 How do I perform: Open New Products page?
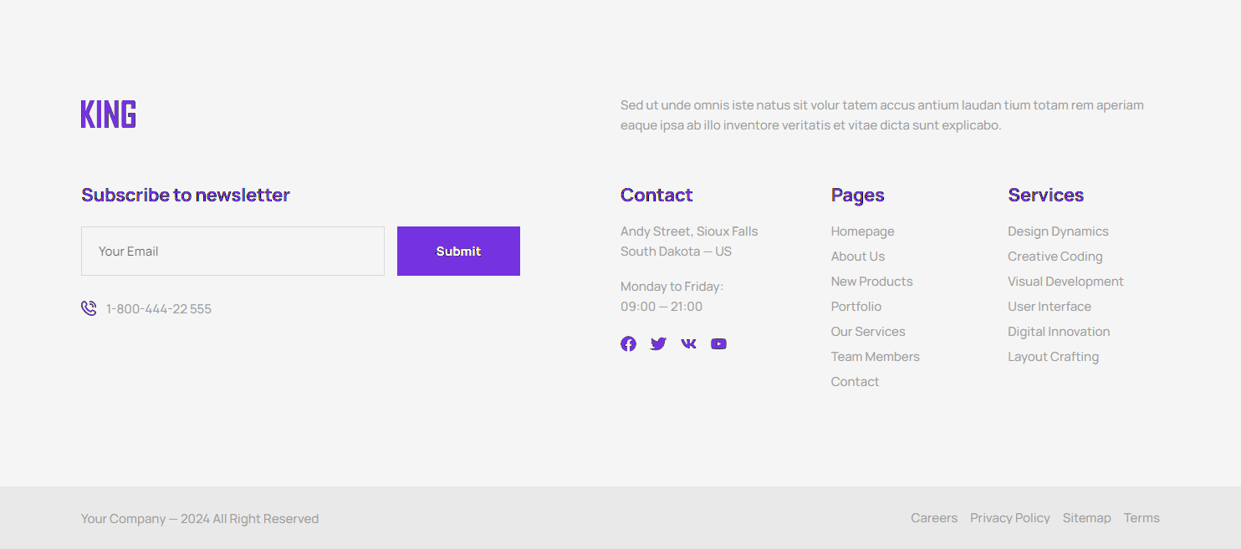[x=871, y=281]
